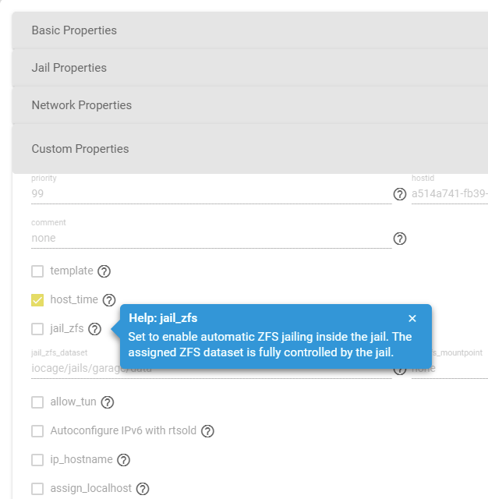Click help icon beside ip_hostname

pyautogui.click(x=123, y=460)
